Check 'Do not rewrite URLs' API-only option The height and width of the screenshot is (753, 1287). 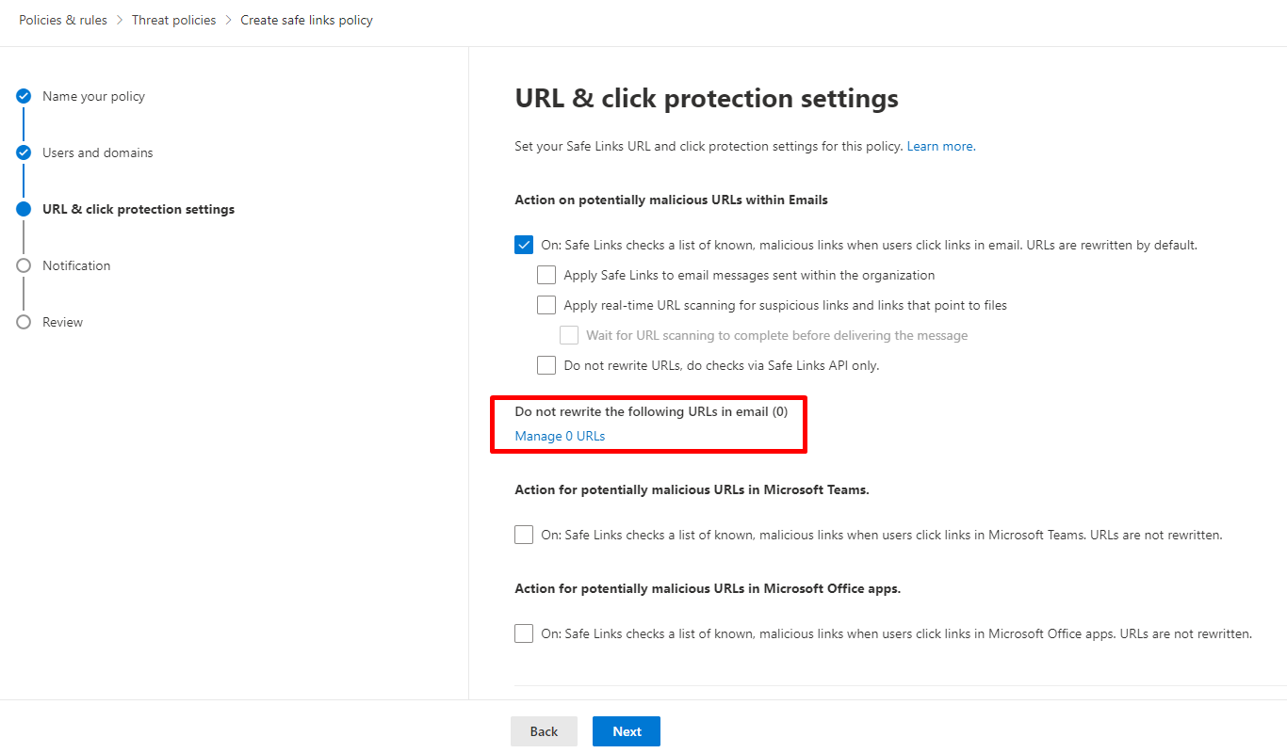[x=546, y=365]
